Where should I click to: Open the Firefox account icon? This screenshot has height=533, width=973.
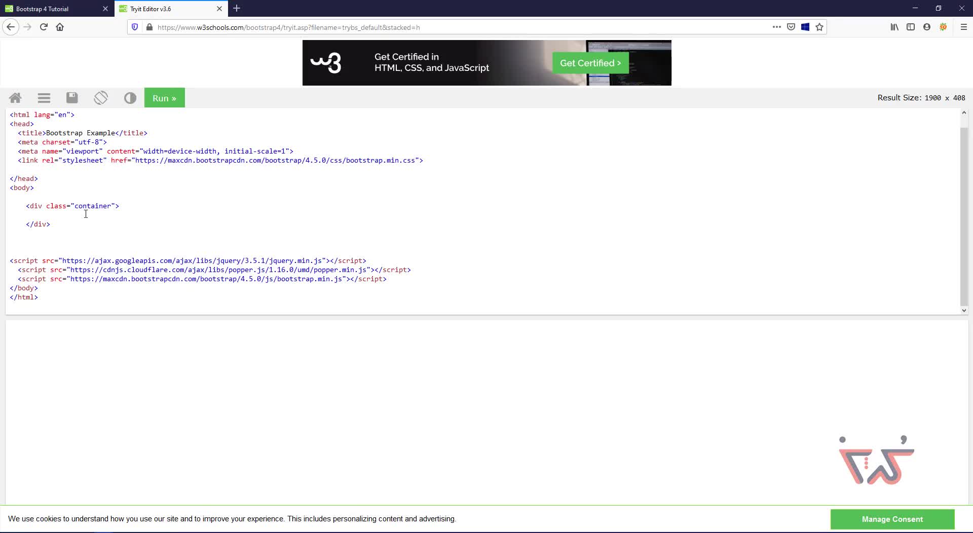click(x=927, y=27)
